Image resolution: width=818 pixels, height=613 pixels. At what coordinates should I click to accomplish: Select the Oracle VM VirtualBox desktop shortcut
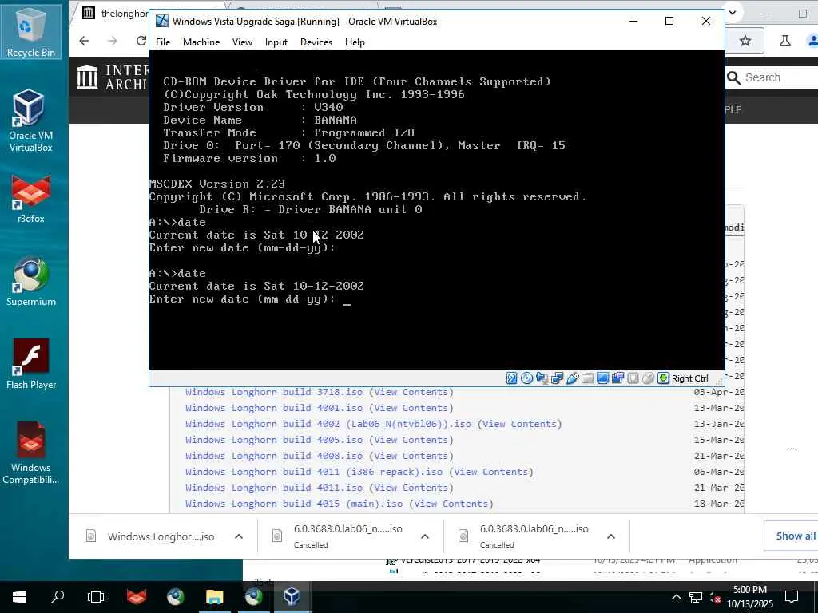click(x=31, y=121)
